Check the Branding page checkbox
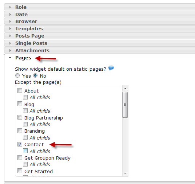The image size is (195, 184). (x=20, y=131)
